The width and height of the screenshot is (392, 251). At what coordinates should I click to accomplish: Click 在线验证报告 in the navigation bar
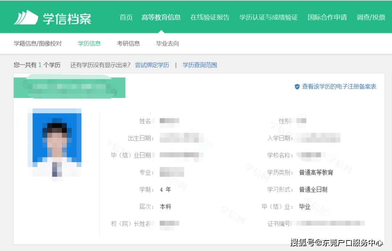pos(210,17)
